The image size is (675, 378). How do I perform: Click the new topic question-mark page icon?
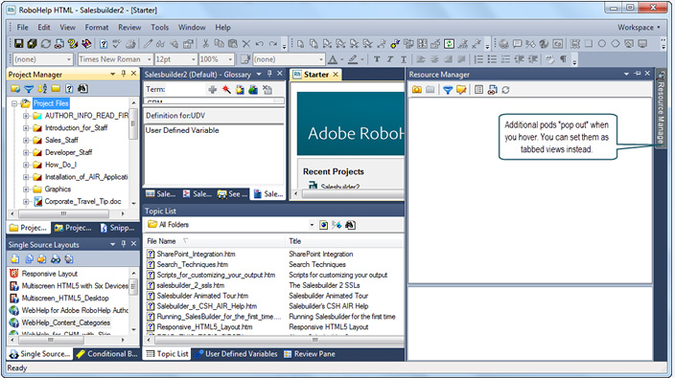tap(104, 43)
